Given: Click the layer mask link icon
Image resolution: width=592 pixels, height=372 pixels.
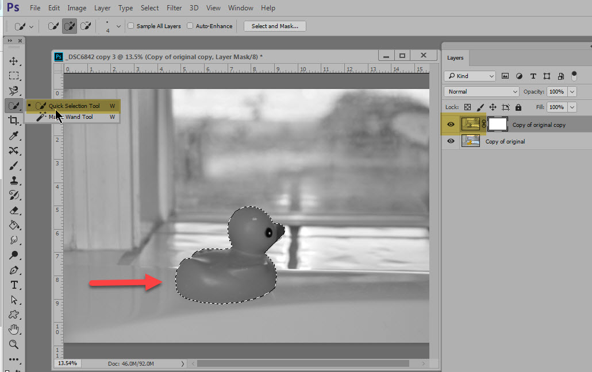Looking at the screenshot, I should pos(483,124).
